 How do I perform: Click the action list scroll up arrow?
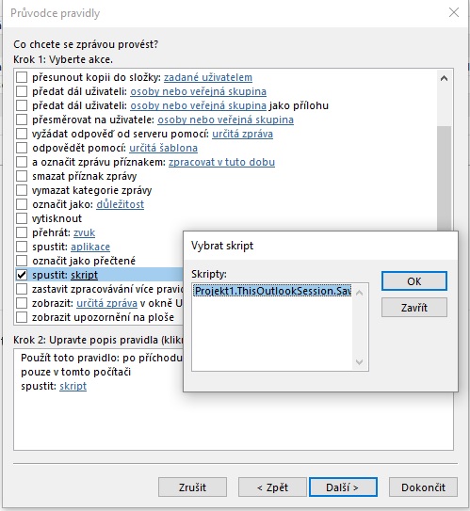(444, 78)
